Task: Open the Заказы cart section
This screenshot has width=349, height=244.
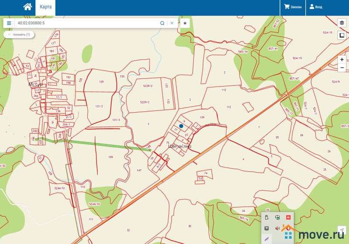Action: (293, 7)
